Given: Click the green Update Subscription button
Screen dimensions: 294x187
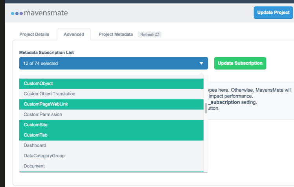Looking at the screenshot, I should tap(240, 63).
